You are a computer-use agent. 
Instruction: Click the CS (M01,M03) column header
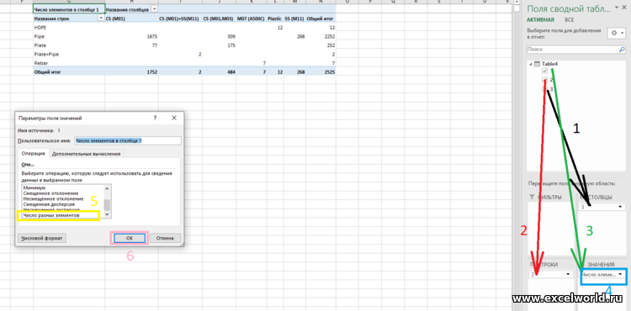(x=219, y=18)
